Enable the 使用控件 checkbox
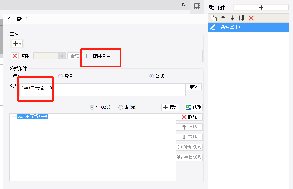This screenshot has width=293, height=189. (x=89, y=56)
